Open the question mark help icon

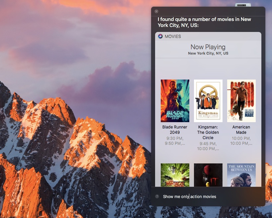point(157,196)
